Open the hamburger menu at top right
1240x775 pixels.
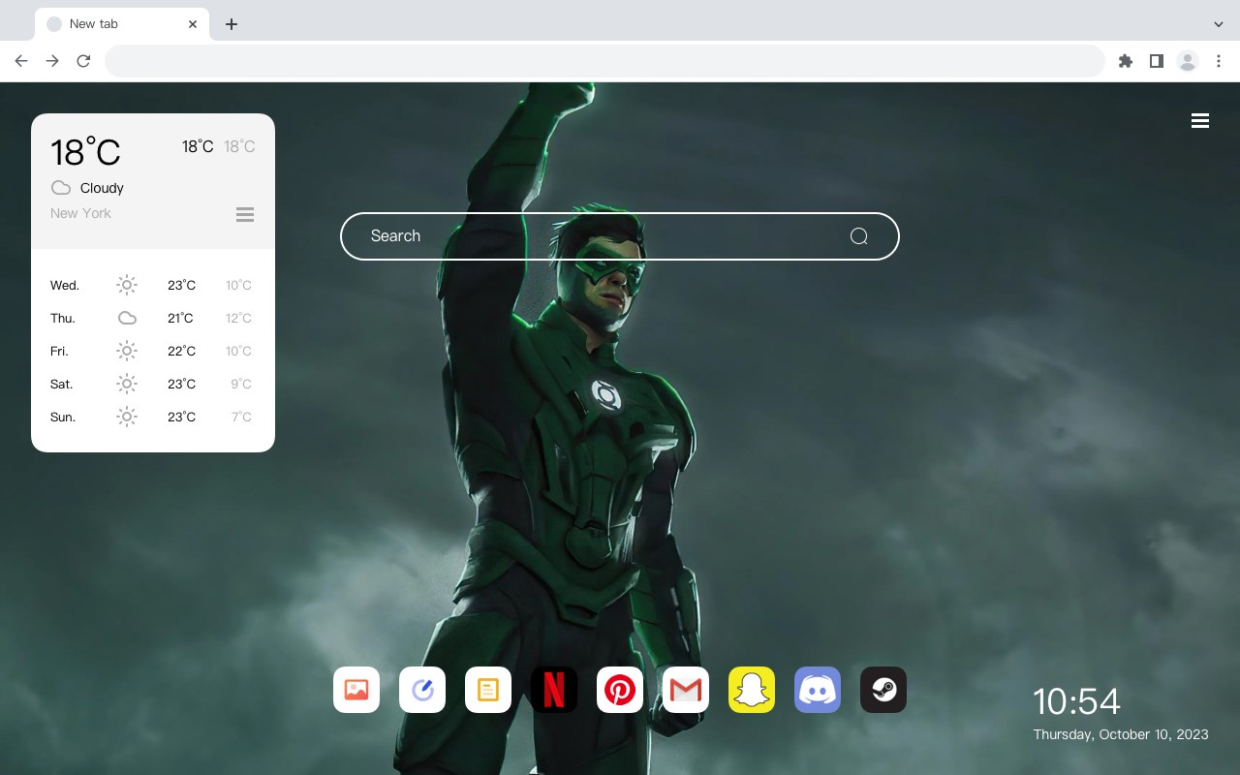click(x=1200, y=121)
